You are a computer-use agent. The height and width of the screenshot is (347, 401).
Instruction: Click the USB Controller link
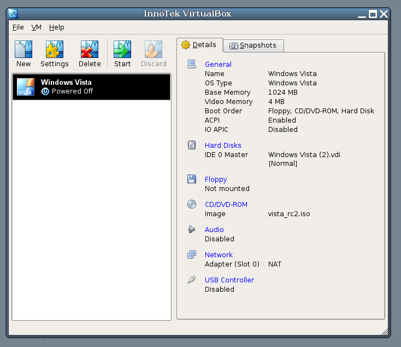coord(229,280)
